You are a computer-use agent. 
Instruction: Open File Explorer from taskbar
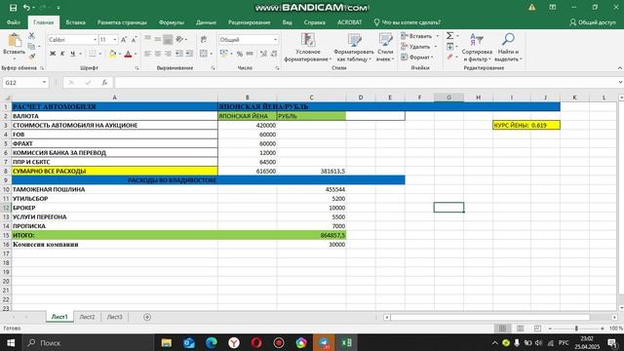coord(167,342)
